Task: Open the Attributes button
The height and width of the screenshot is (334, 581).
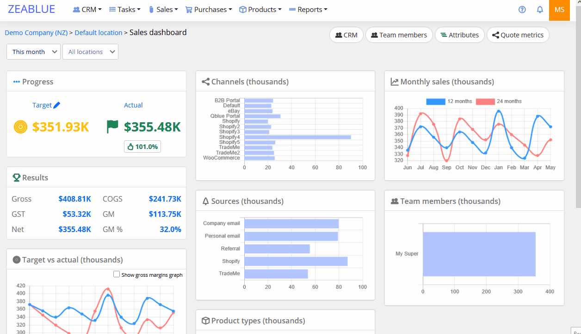Action: coord(460,35)
